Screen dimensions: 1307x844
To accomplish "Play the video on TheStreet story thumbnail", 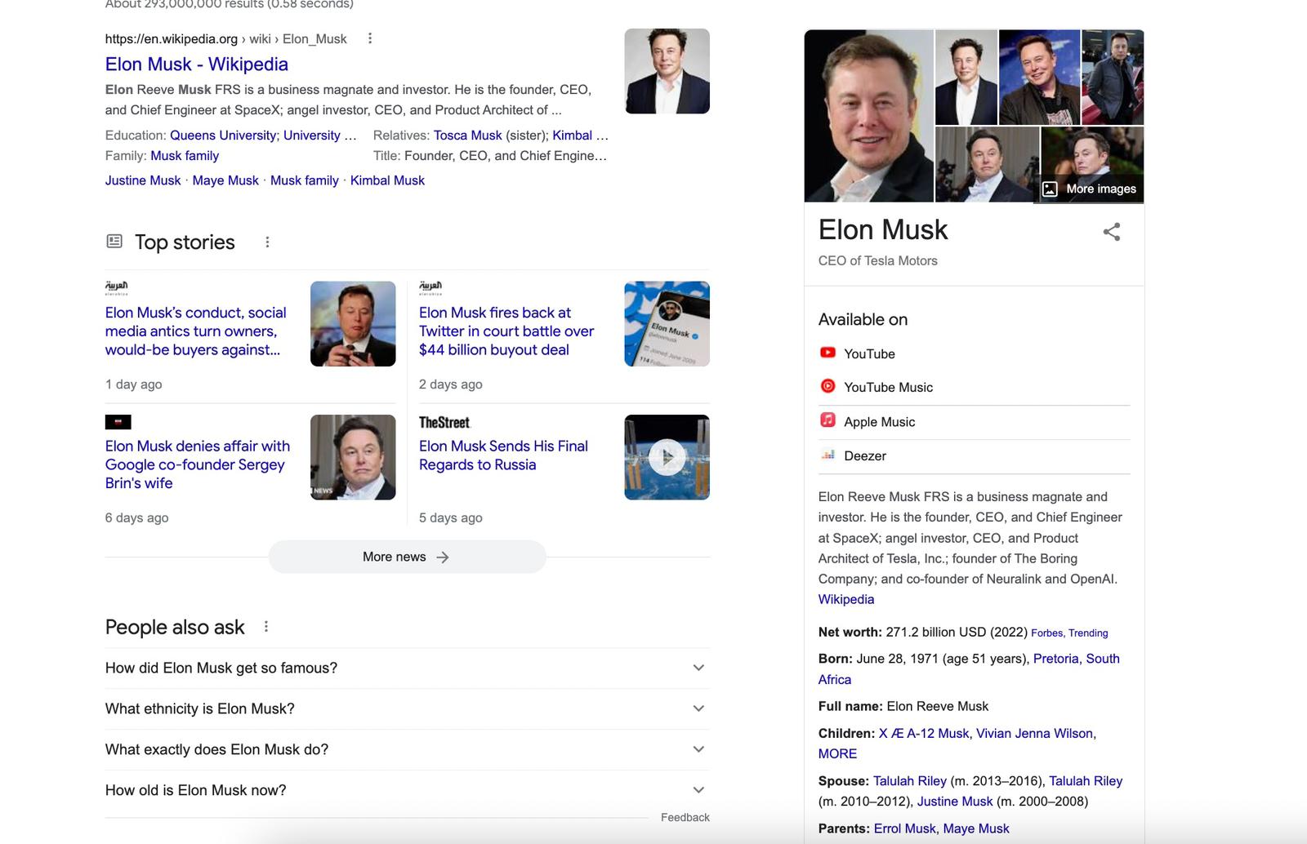I will point(667,457).
